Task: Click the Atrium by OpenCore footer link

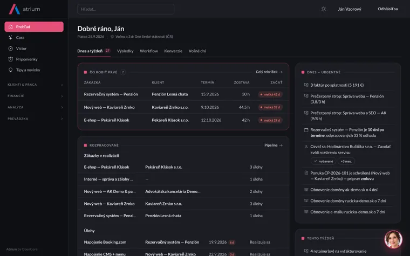Action: click(22, 249)
